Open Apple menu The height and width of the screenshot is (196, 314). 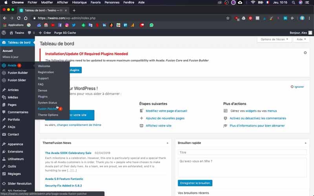(6, 2)
